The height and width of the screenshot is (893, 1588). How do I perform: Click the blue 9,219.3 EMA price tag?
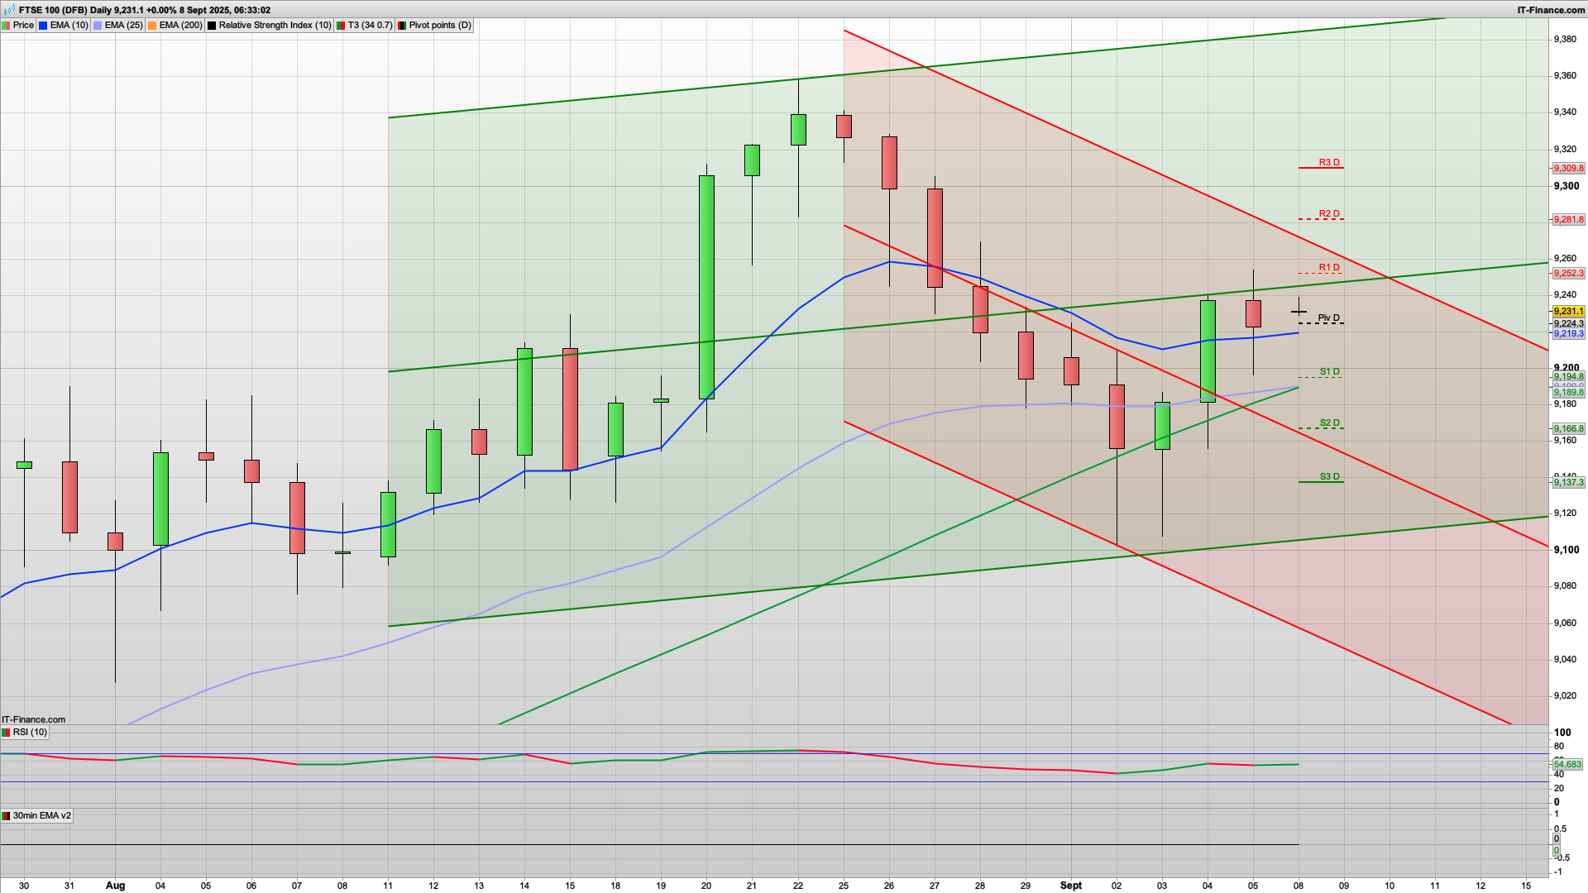(1568, 333)
